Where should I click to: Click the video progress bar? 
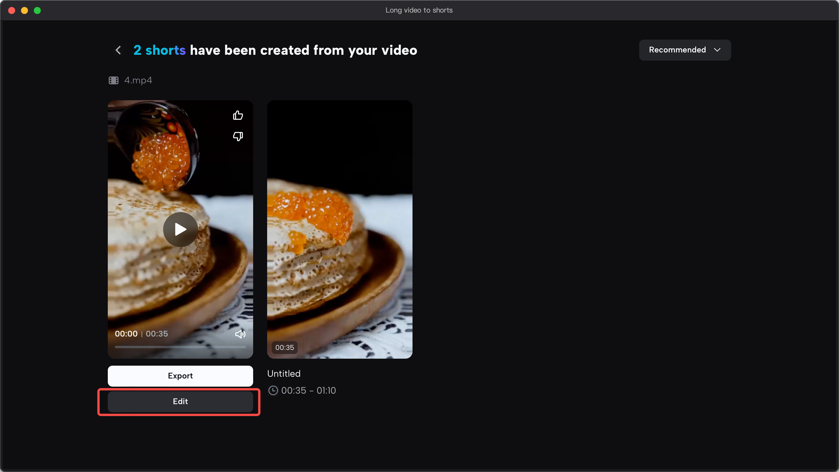(x=180, y=347)
